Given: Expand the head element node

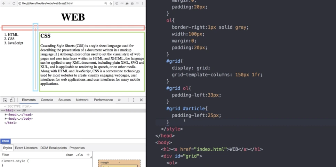Looking at the screenshot, I should pos(6,115).
